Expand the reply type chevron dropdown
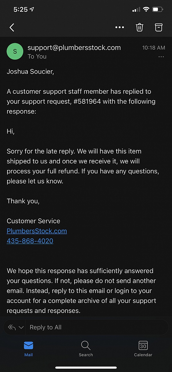The width and height of the screenshot is (172, 372). coord(21,327)
